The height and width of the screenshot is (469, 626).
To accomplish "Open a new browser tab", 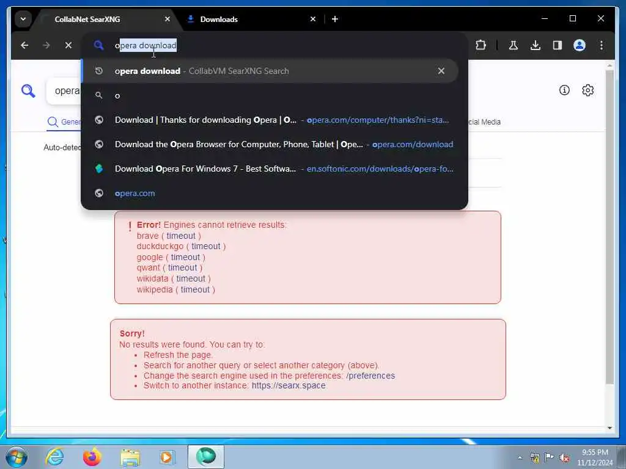I will click(x=335, y=19).
